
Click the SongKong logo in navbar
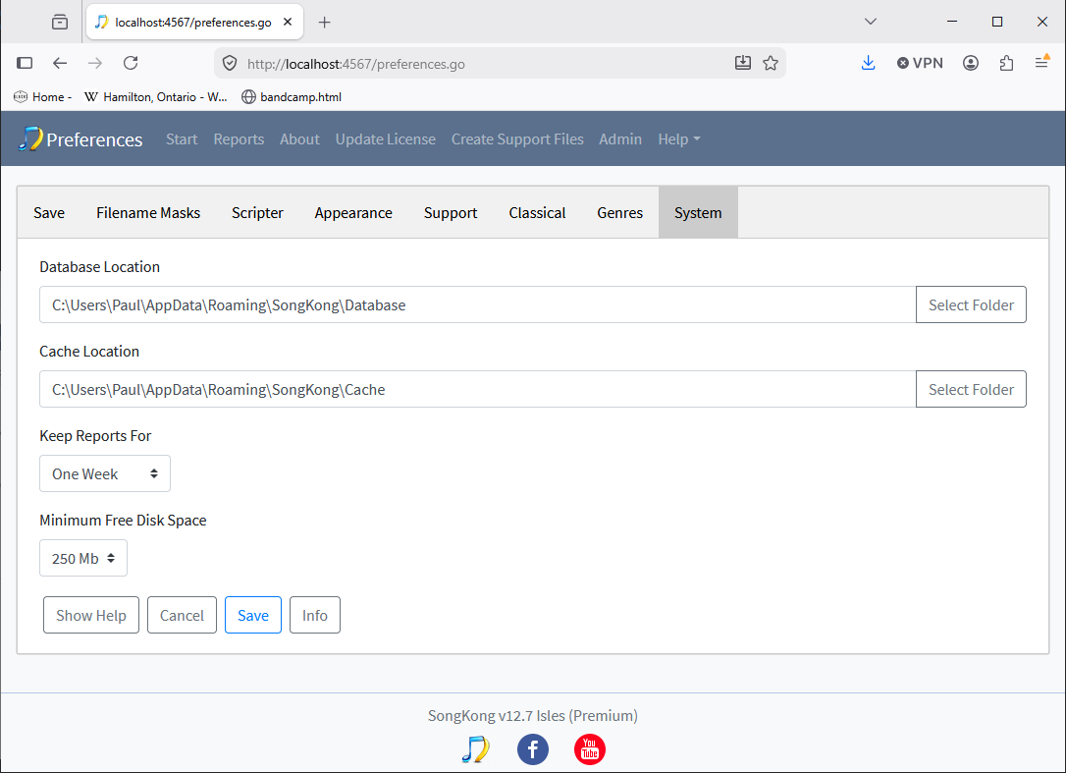[30, 138]
